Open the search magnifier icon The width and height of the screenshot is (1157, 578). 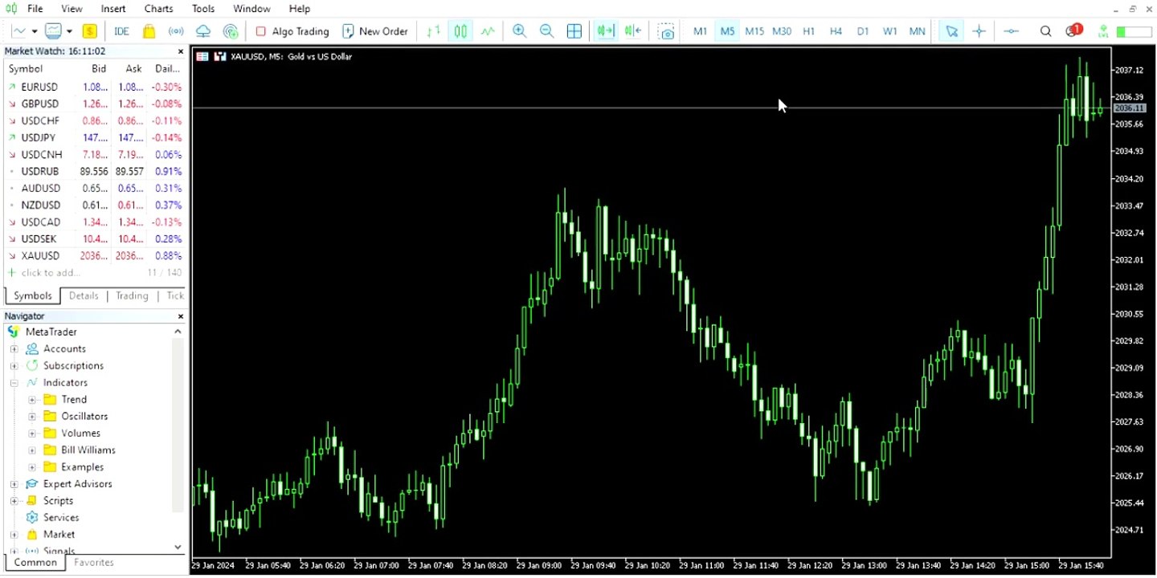coord(1045,31)
